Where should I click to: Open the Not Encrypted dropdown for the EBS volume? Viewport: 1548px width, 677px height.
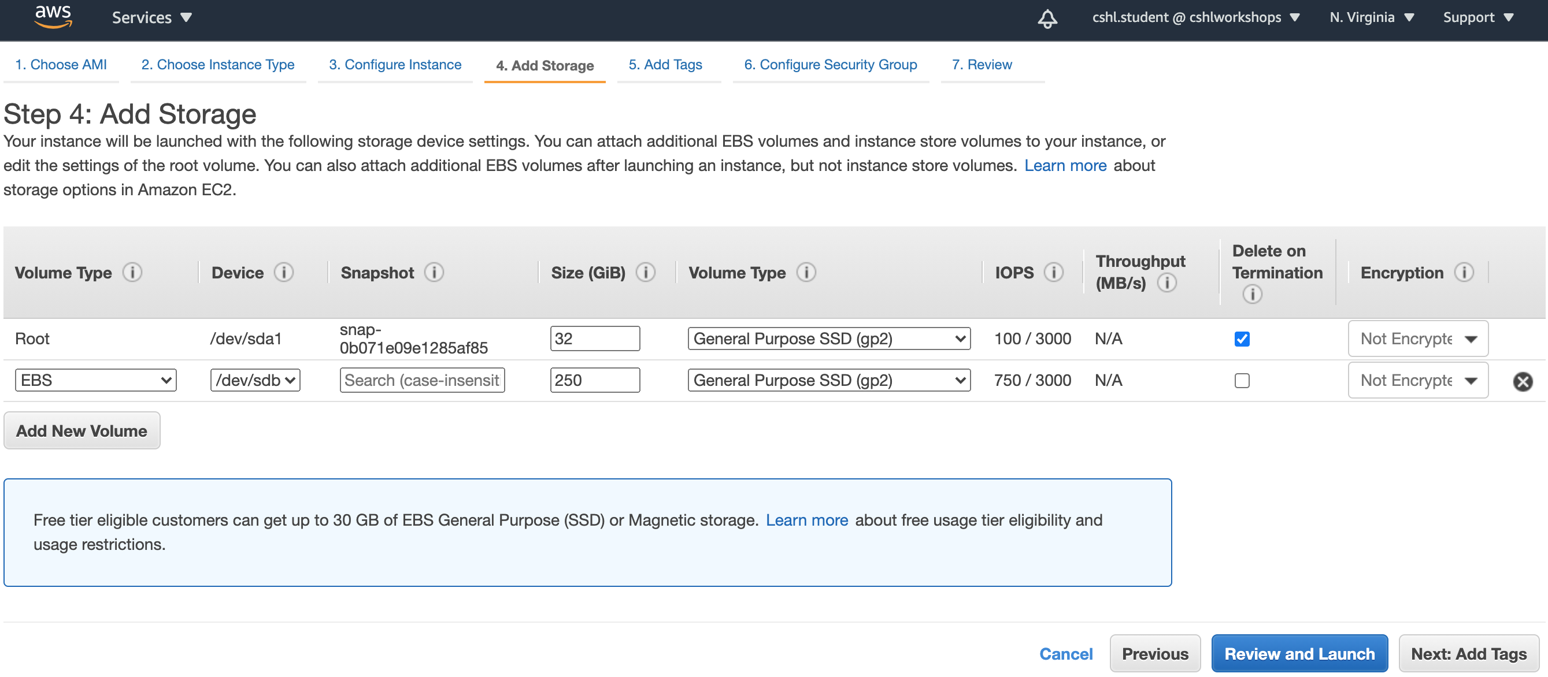point(1417,380)
